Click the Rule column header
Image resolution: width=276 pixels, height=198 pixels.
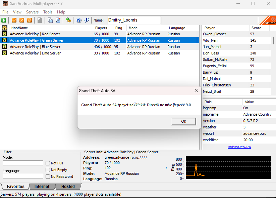point(222,102)
